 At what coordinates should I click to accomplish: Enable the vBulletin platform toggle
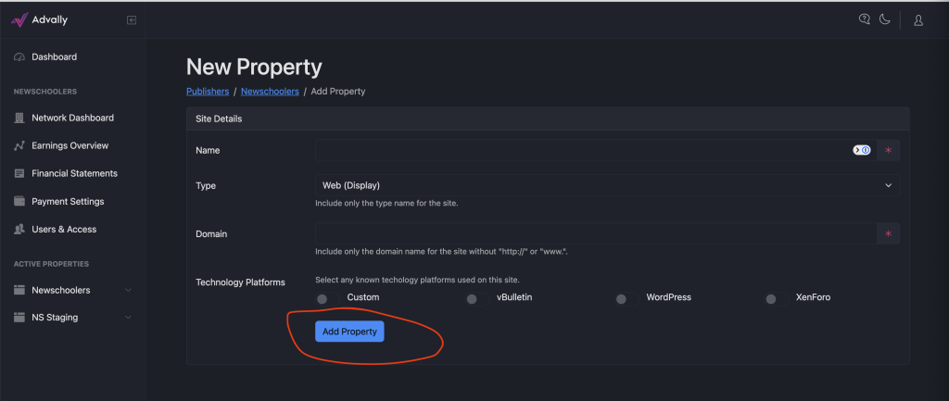tap(477, 299)
